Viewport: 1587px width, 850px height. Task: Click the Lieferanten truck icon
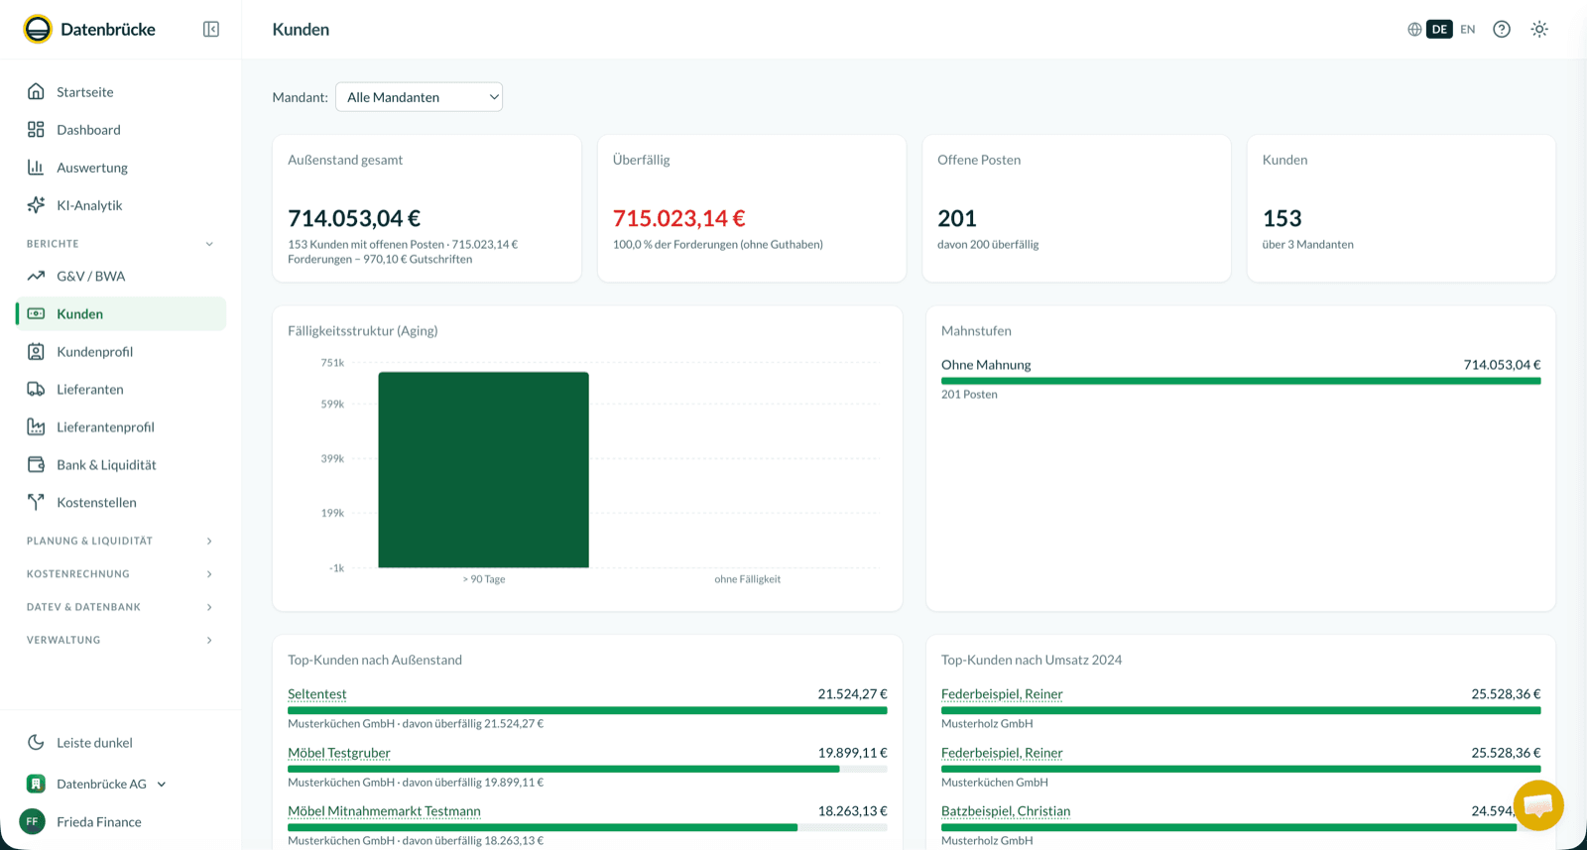36,390
